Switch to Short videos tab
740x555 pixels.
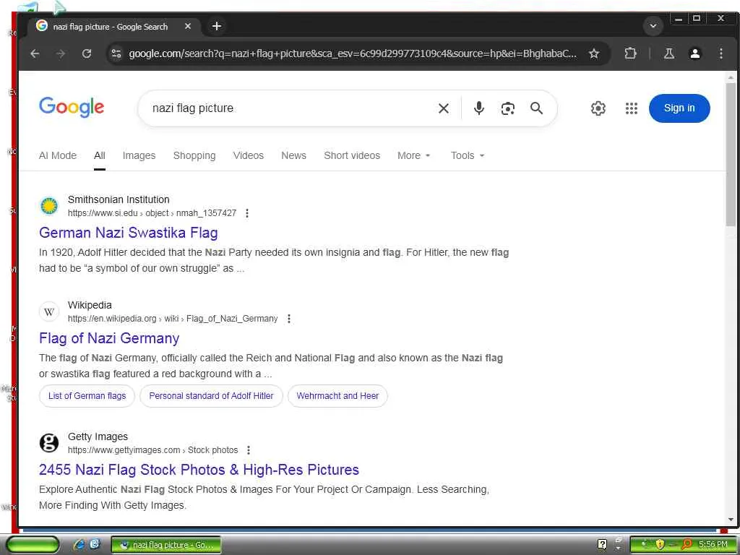352,155
